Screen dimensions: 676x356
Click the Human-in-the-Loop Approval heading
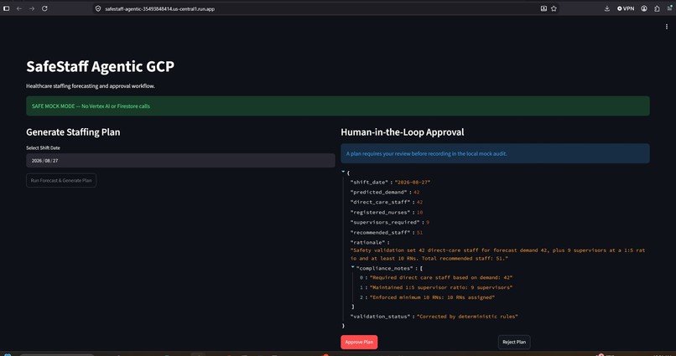pyautogui.click(x=403, y=132)
